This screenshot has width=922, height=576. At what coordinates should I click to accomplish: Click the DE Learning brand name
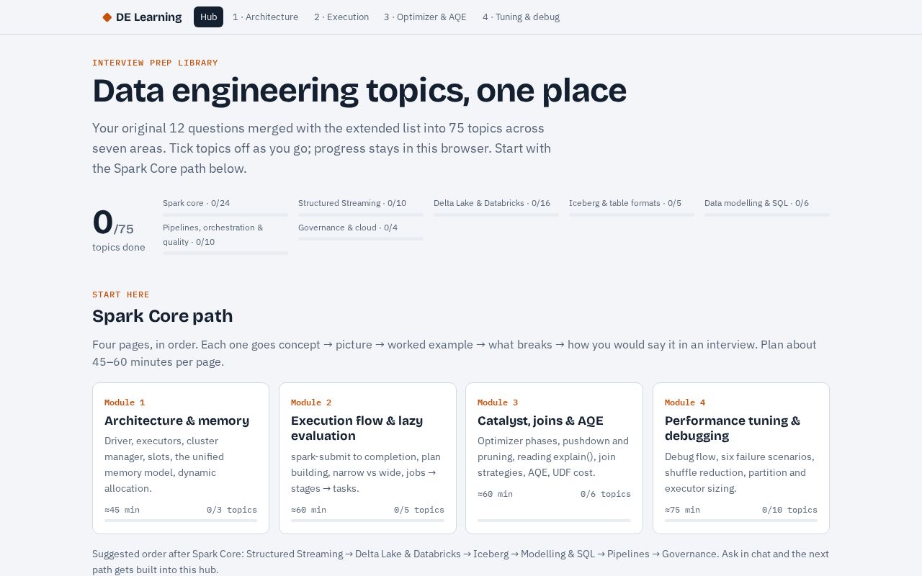tap(148, 17)
